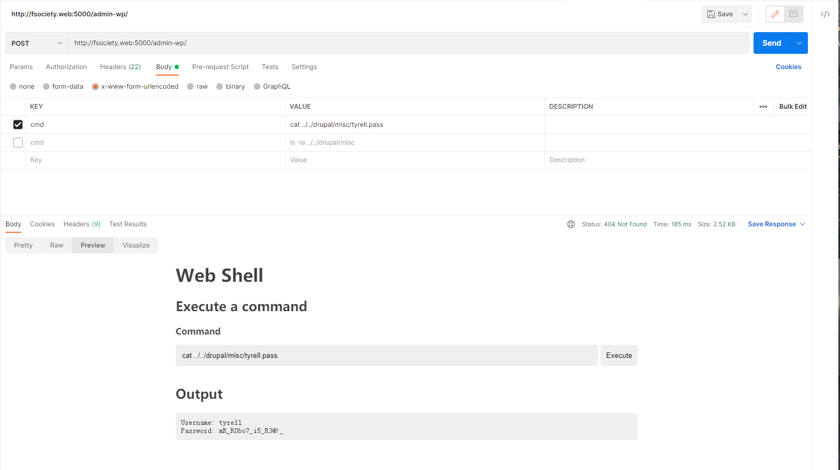Uncheck the enabled cmd row checkbox
The height and width of the screenshot is (470, 840).
coord(18,125)
